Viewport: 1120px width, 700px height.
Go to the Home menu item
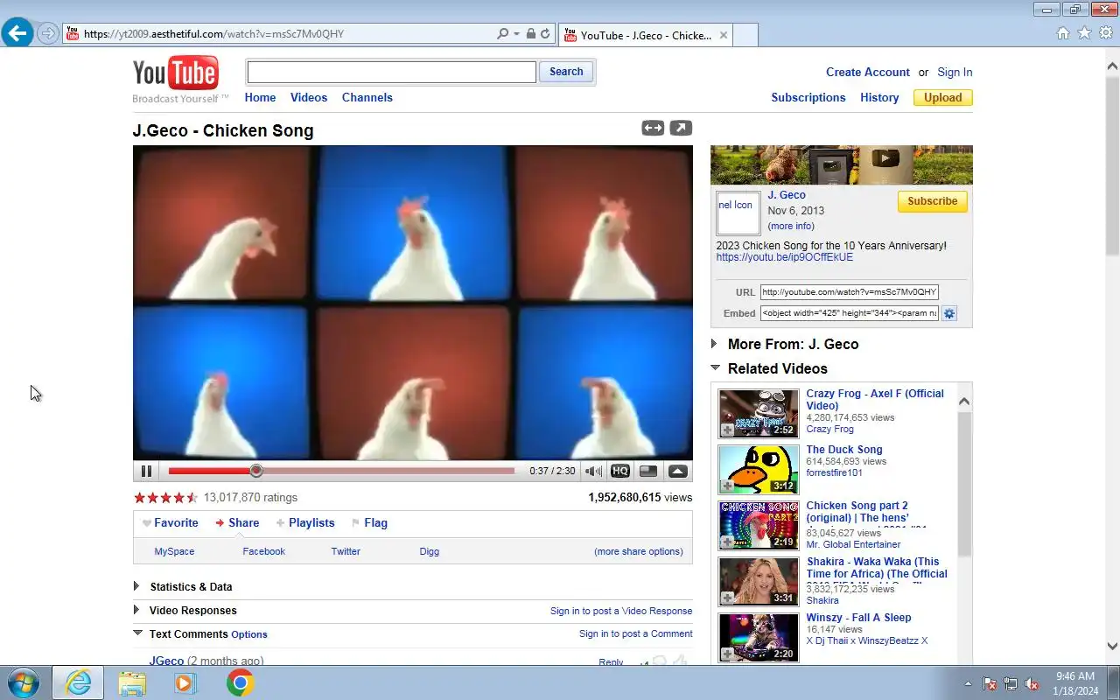point(260,97)
